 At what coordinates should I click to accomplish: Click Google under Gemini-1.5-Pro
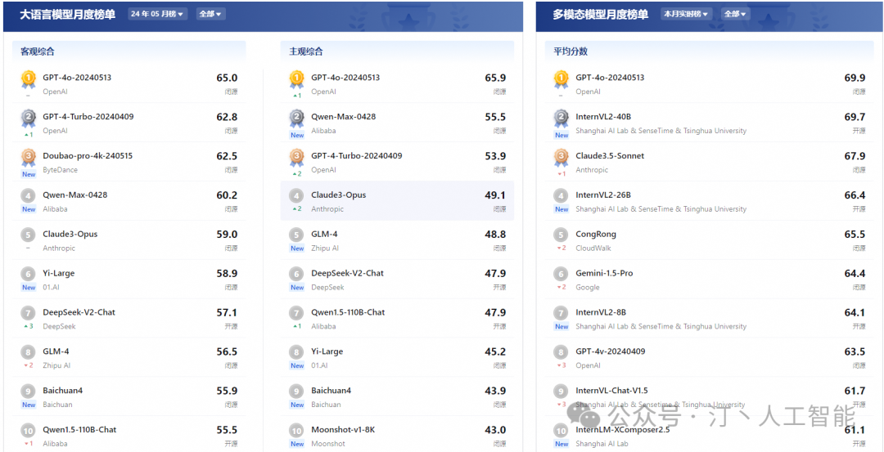(x=588, y=288)
